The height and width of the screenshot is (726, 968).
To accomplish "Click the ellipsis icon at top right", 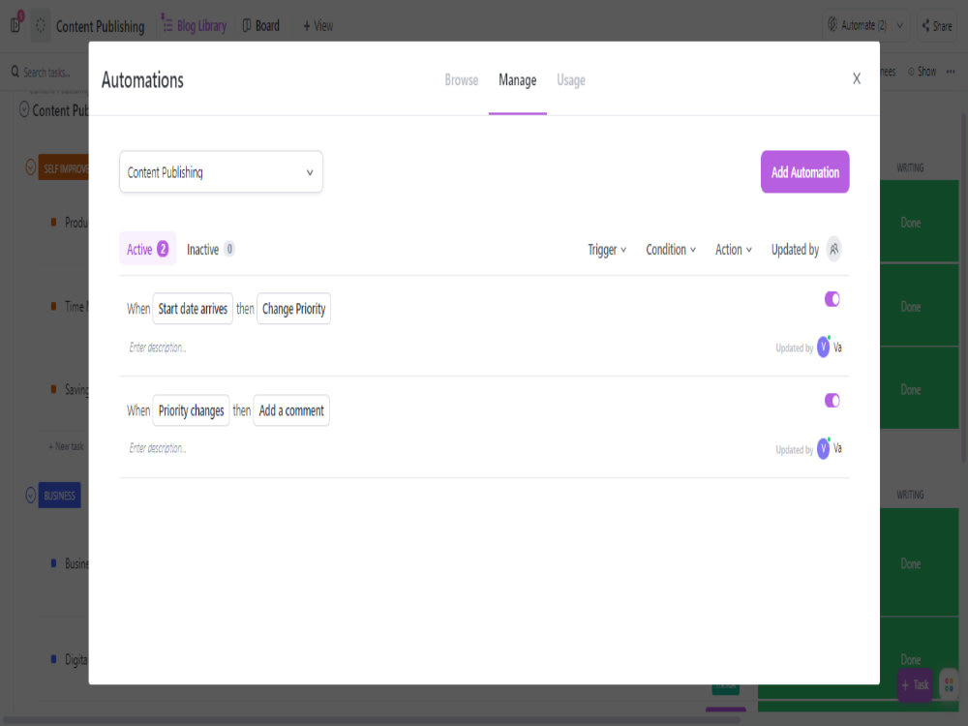I will (x=951, y=71).
